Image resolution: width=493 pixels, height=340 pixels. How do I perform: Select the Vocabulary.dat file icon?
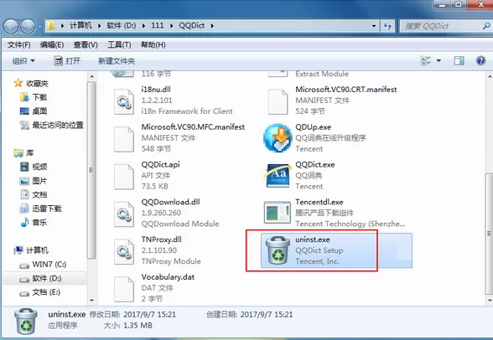124,289
